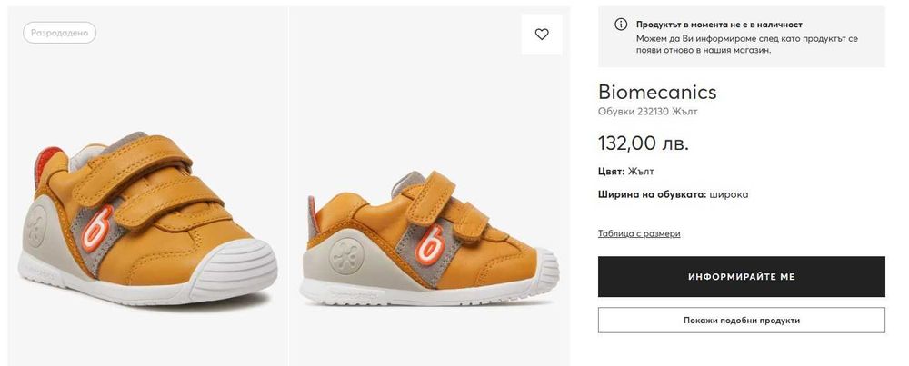Click the 'Разродадено' sold-out badge
Screen dimensions: 909x366
click(60, 33)
